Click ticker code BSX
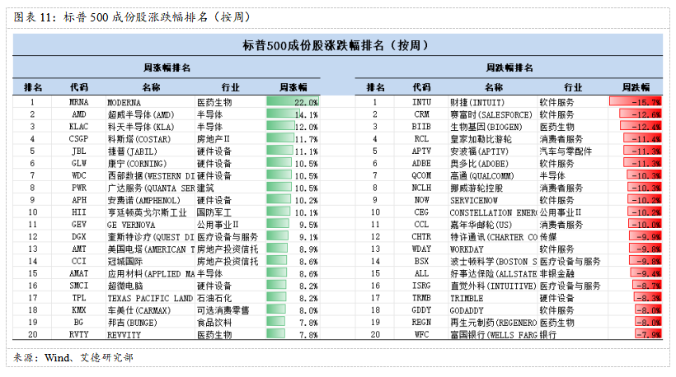 click(421, 261)
